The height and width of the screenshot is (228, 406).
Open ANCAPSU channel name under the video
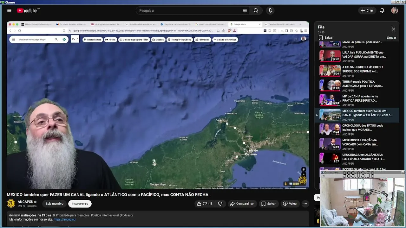[x=25, y=202]
